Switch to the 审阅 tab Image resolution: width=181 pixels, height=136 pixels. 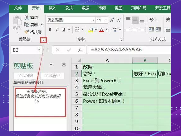pos(102,8)
